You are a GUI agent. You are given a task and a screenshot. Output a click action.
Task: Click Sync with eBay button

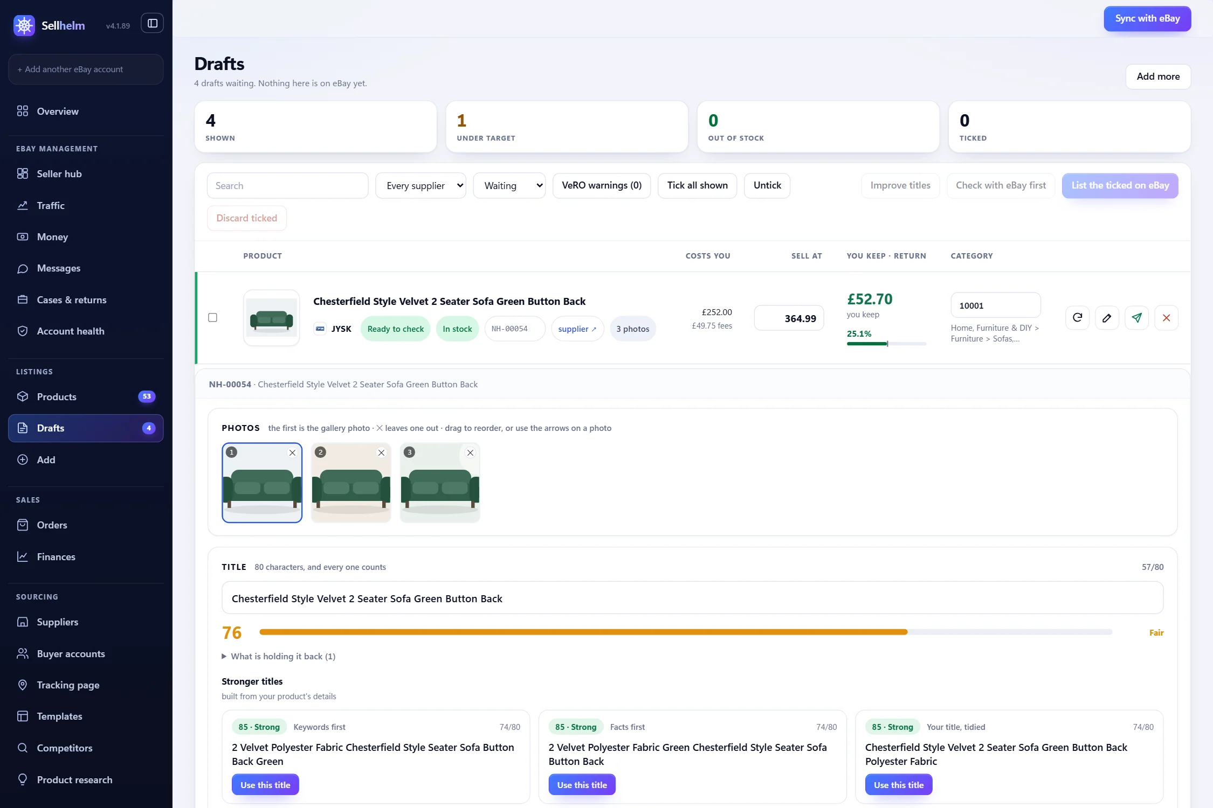1147,19
